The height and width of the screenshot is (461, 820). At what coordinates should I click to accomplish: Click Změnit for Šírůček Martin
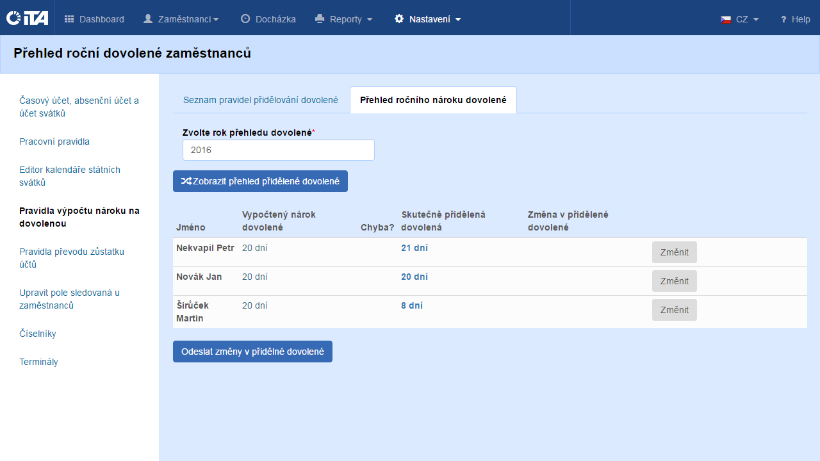674,310
